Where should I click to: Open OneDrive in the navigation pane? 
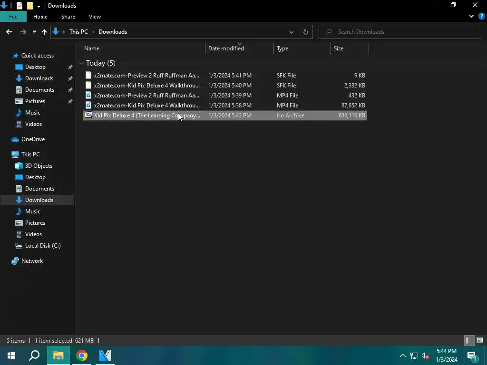33,139
